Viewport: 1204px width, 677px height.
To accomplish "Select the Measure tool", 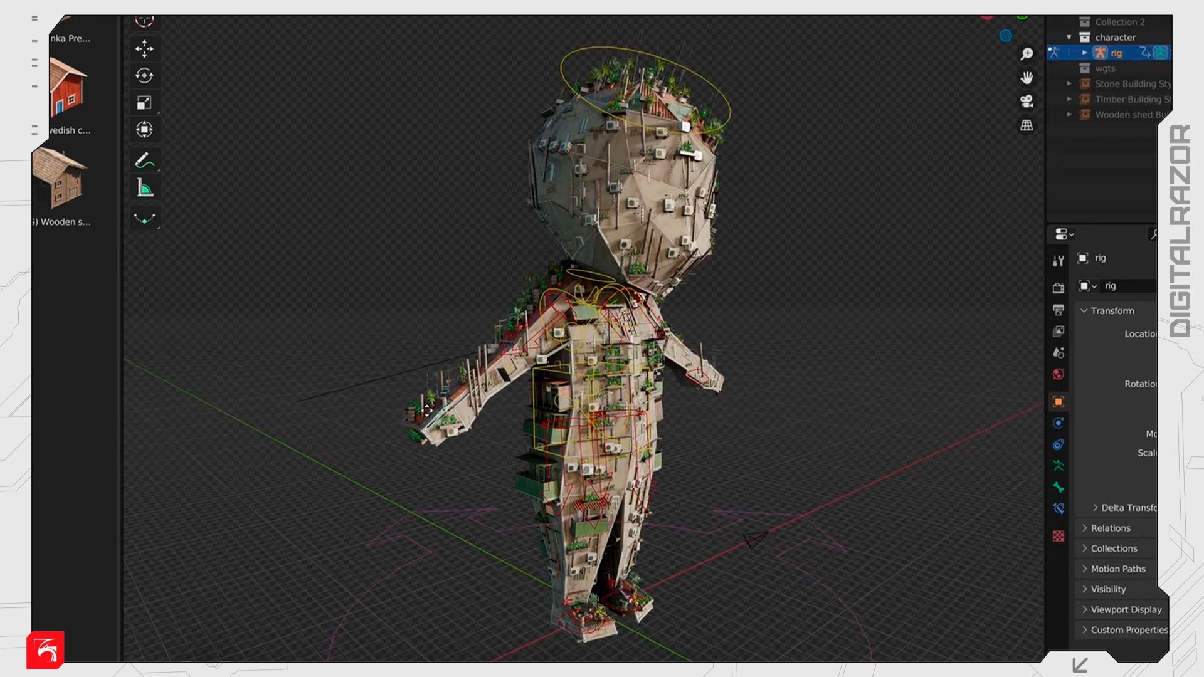I will (144, 187).
